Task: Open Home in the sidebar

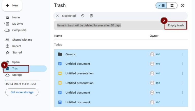Action: click(16, 18)
